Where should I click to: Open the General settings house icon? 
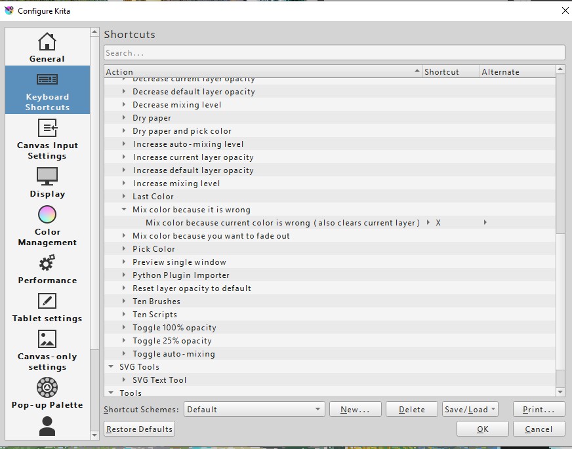(47, 41)
